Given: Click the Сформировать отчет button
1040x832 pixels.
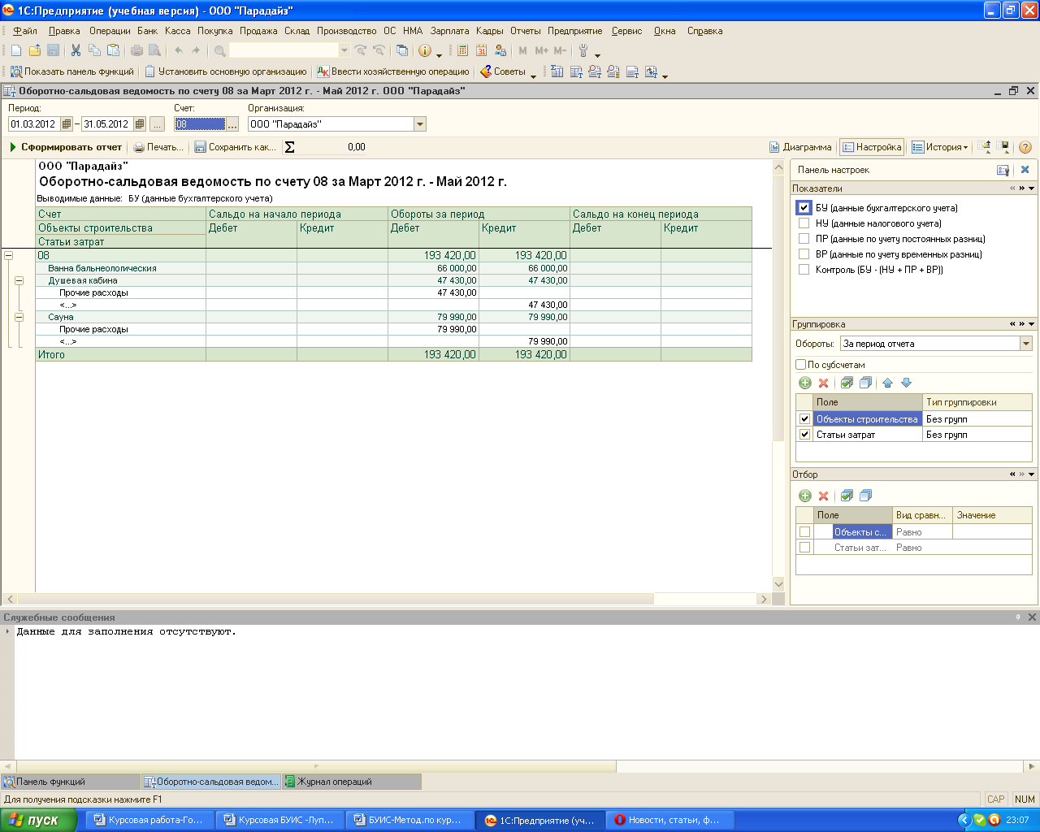Looking at the screenshot, I should click(65, 147).
